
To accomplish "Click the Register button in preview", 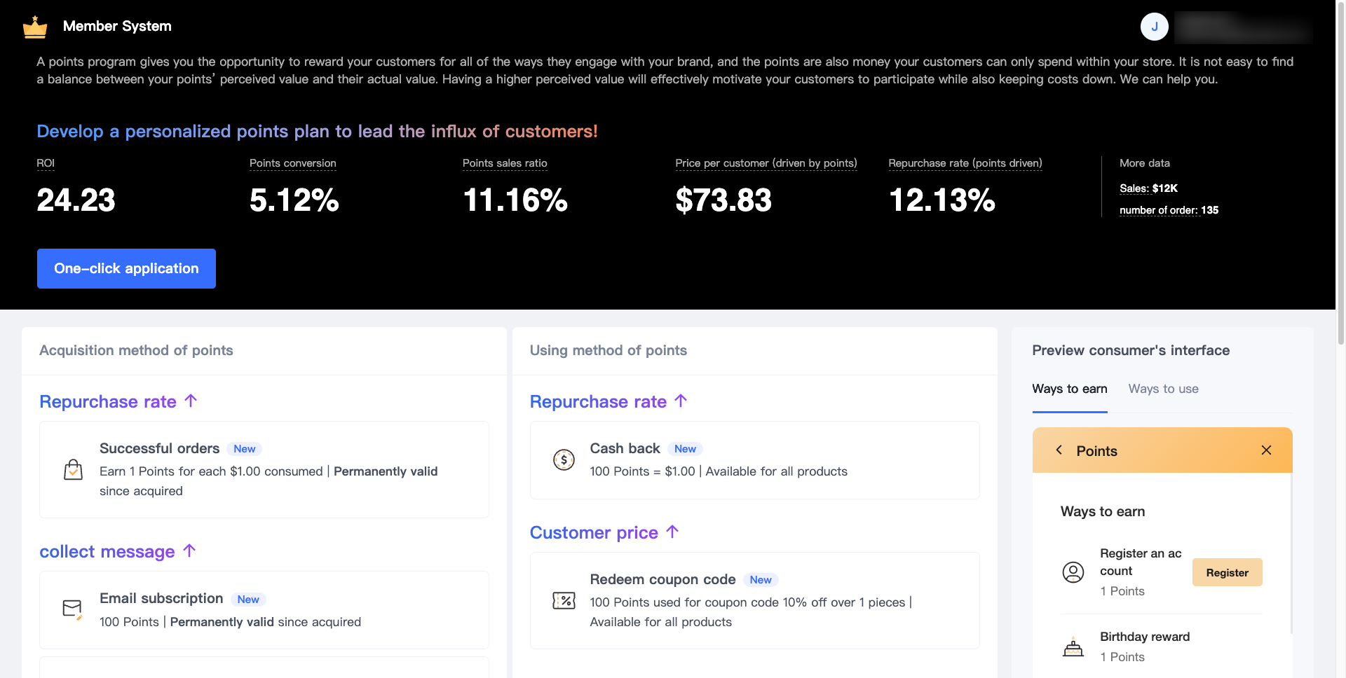I will [x=1227, y=572].
